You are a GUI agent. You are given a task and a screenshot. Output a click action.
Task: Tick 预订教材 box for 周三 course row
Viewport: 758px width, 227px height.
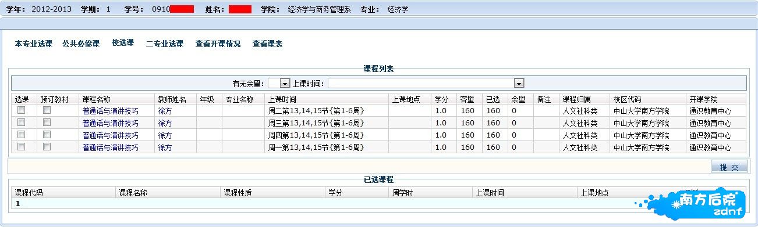(47, 122)
